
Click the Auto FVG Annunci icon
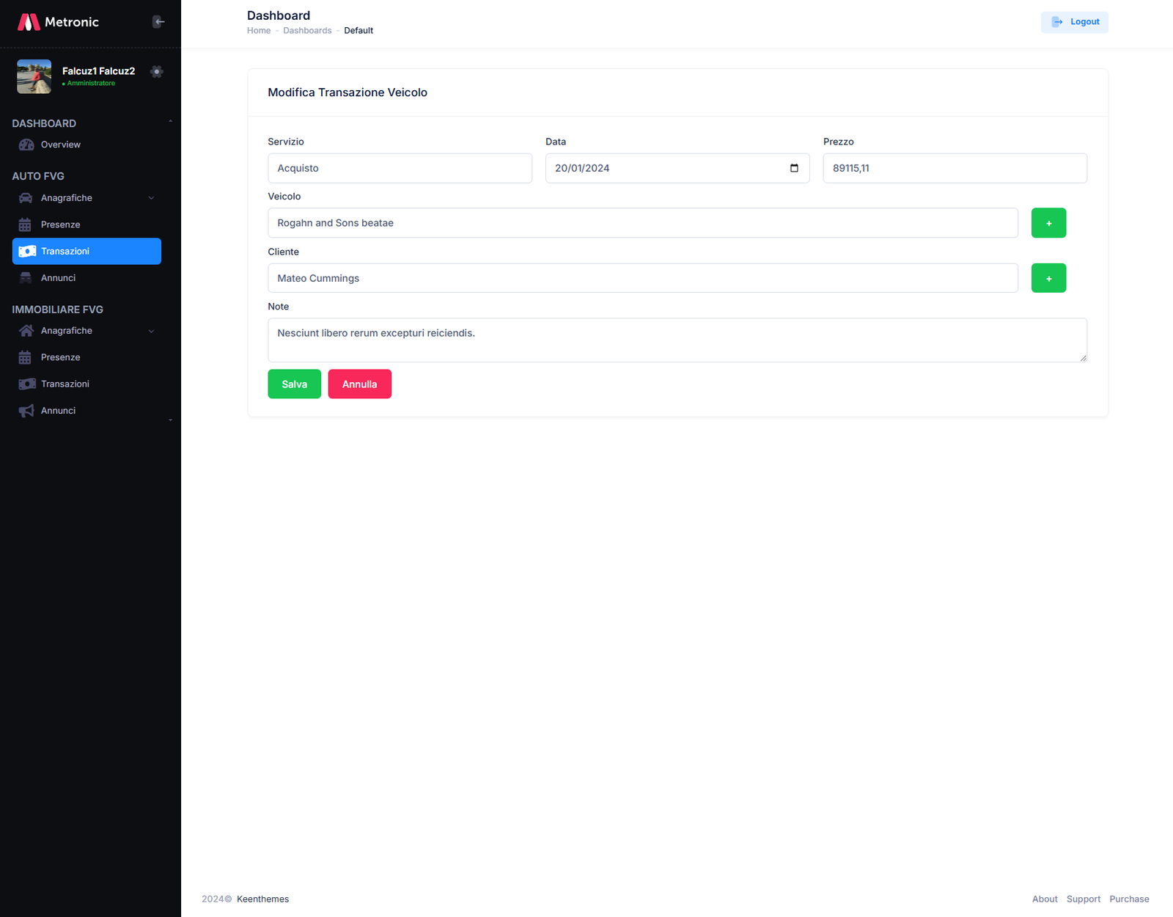pyautogui.click(x=26, y=278)
